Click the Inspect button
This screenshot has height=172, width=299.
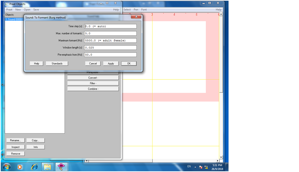click(x=15, y=147)
